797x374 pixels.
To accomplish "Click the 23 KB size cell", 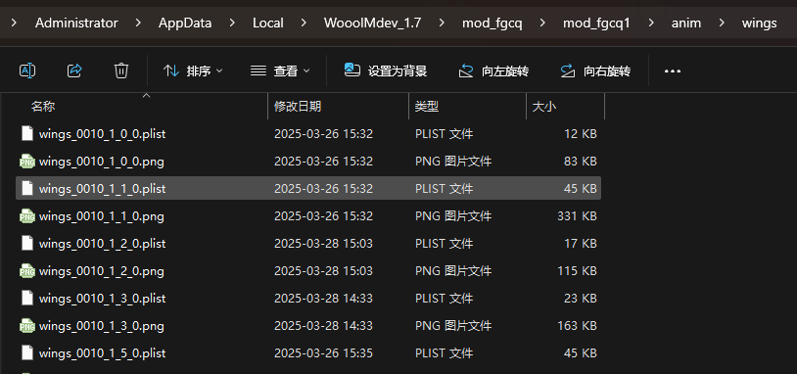I will pyautogui.click(x=580, y=299).
